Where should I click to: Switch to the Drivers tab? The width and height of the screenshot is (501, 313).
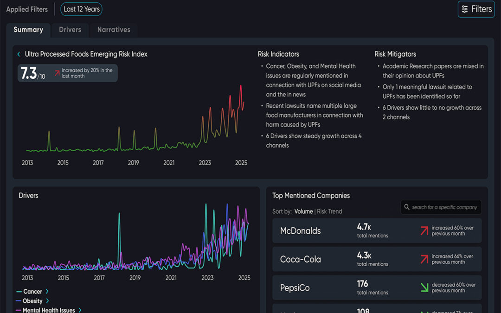click(70, 30)
